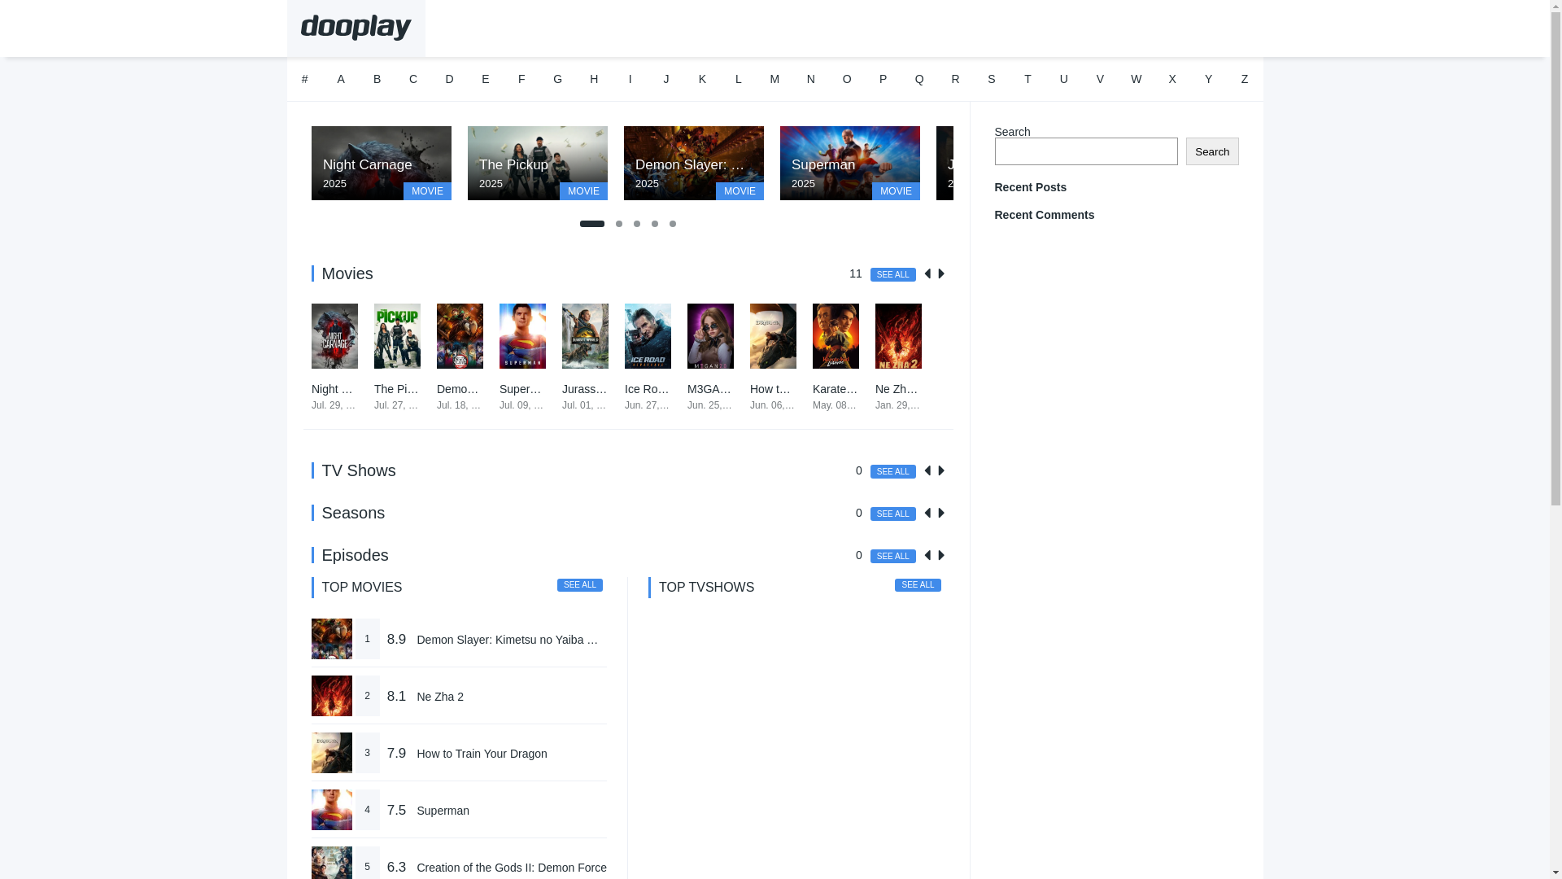The width and height of the screenshot is (1562, 879).
Task: Open Ice Road movie poster
Action: coord(648,336)
